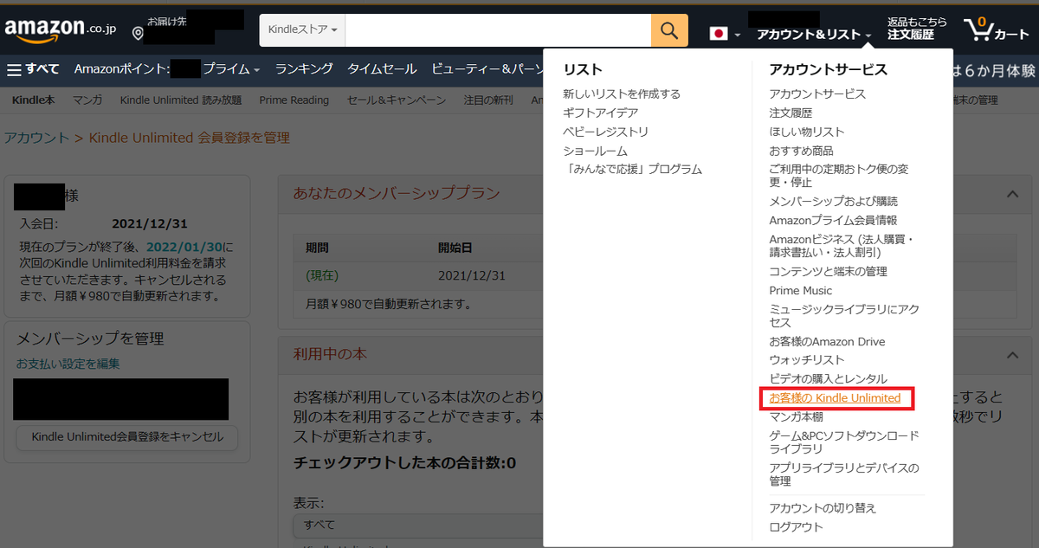Image resolution: width=1039 pixels, height=548 pixels.
Task: Collapse the 利用中の本 section chevron
Action: [x=1013, y=355]
